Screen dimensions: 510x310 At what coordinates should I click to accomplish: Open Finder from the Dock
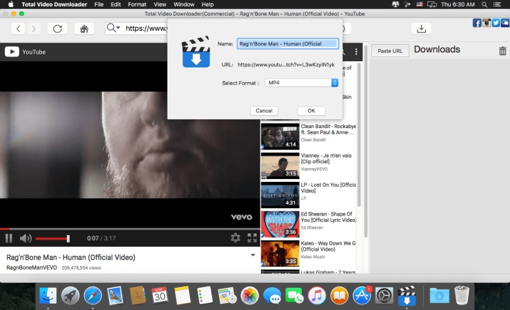click(48, 296)
